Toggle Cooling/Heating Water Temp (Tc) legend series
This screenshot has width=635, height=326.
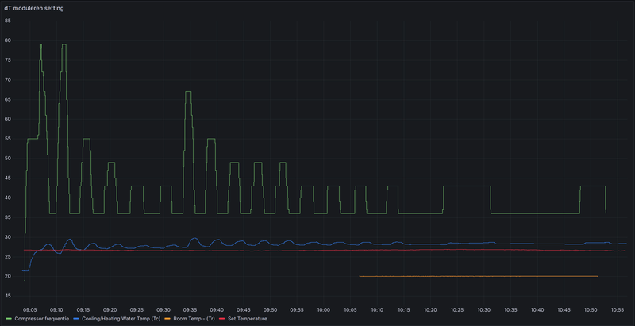point(121,319)
